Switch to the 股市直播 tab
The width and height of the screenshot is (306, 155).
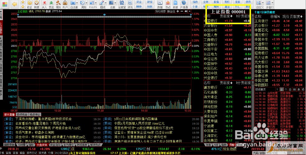click(9, 114)
